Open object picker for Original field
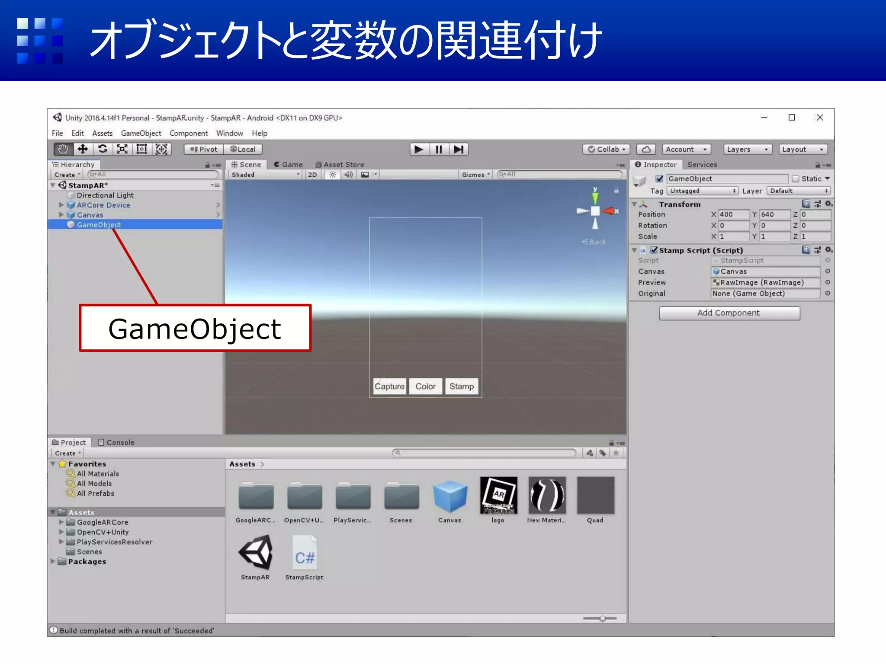Viewport: 886px width, 664px height. click(827, 293)
